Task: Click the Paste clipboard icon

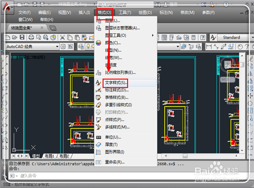Action: (x=77, y=38)
